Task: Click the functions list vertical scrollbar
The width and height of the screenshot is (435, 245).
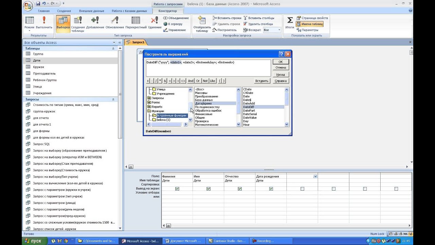Action: (x=286, y=107)
